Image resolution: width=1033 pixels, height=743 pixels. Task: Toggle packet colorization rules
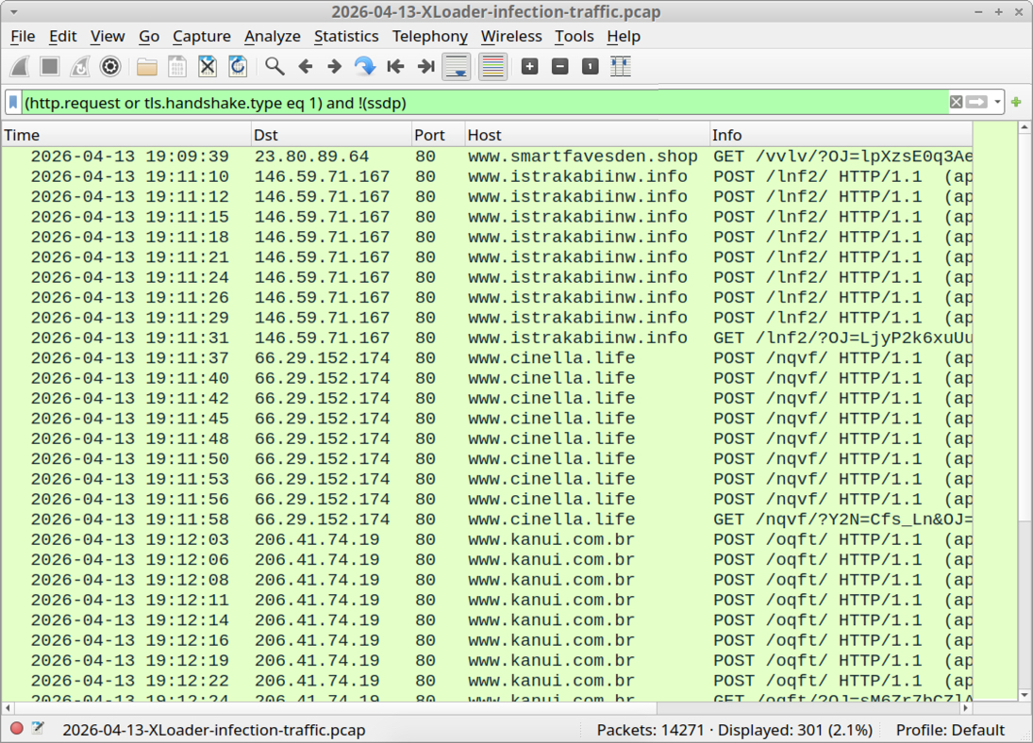492,67
